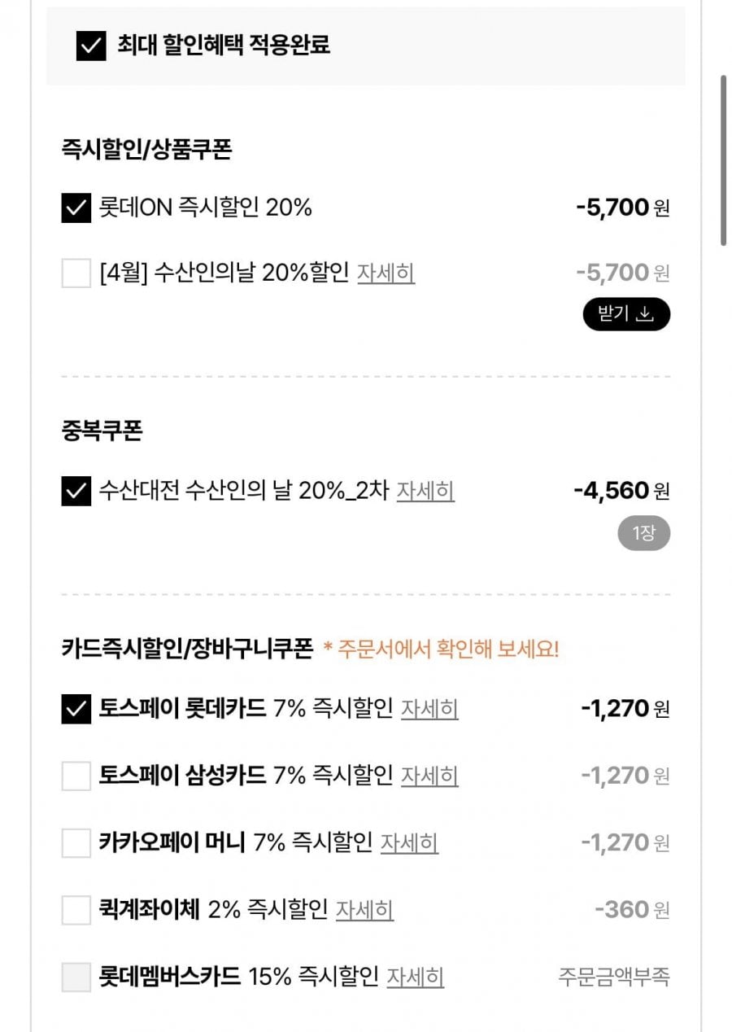Image resolution: width=732 pixels, height=1032 pixels.
Task: Open 자세히 for 토스페이 삼성카드
Action: [429, 776]
